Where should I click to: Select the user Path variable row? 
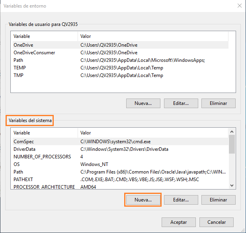tap(18, 60)
